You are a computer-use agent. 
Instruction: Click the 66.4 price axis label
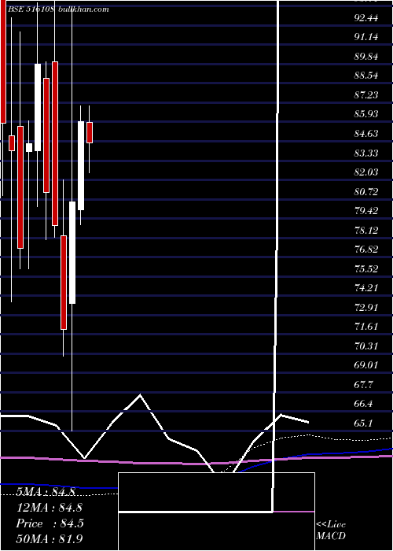[363, 404]
